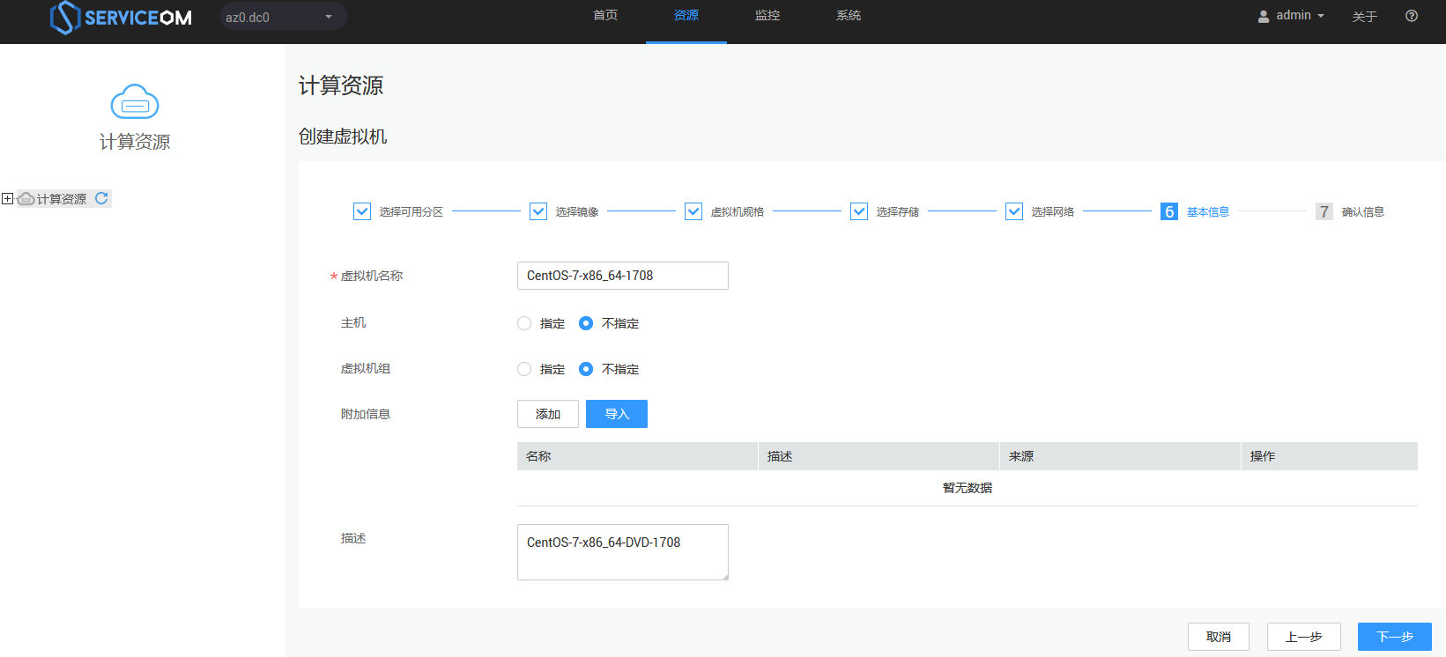The height and width of the screenshot is (657, 1446).
Task: Select 不指定 radio for 主机
Action: pyautogui.click(x=586, y=323)
